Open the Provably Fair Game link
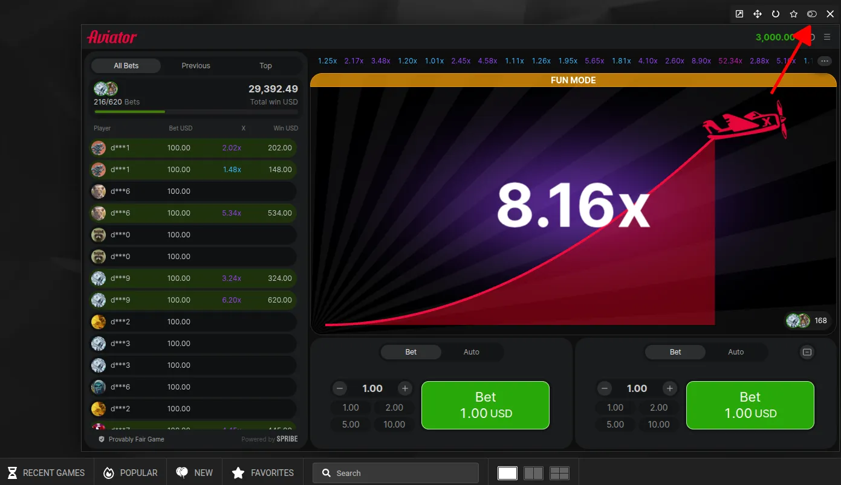The image size is (841, 485). click(136, 439)
